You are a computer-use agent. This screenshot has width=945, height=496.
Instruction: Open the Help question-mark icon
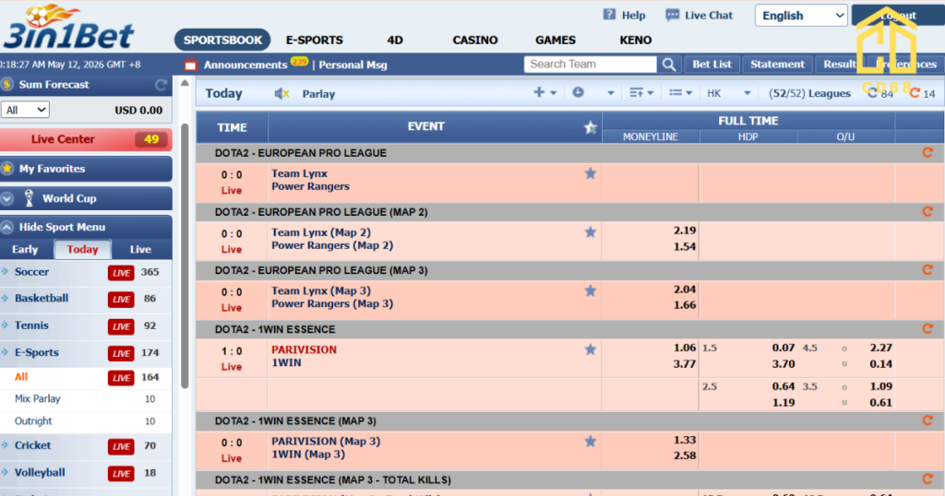click(x=609, y=15)
